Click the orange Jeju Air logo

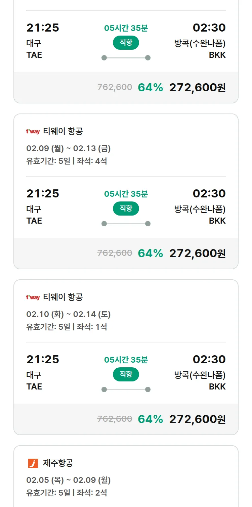coord(33,463)
